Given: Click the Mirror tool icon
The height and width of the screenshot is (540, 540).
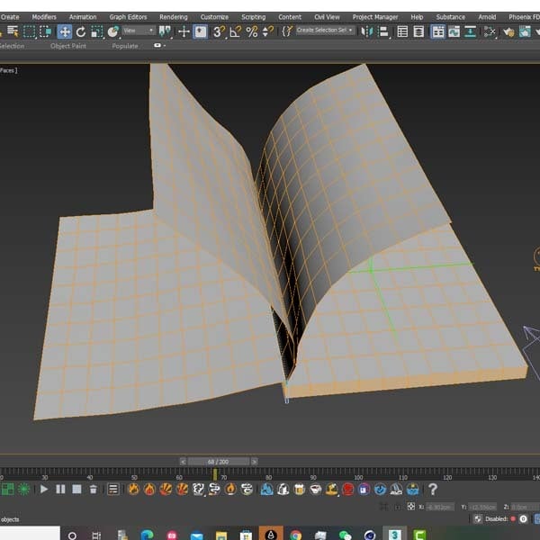Looking at the screenshot, I should tap(367, 31).
